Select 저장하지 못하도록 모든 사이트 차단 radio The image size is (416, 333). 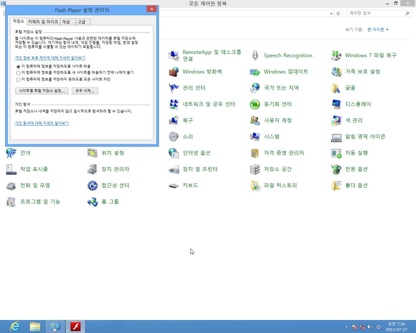tap(18, 80)
